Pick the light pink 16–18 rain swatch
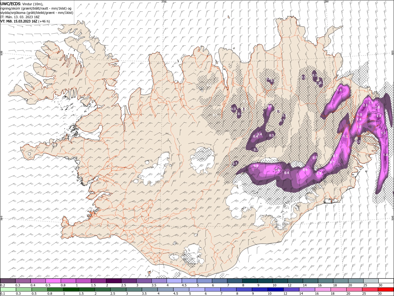 [x=323, y=290]
